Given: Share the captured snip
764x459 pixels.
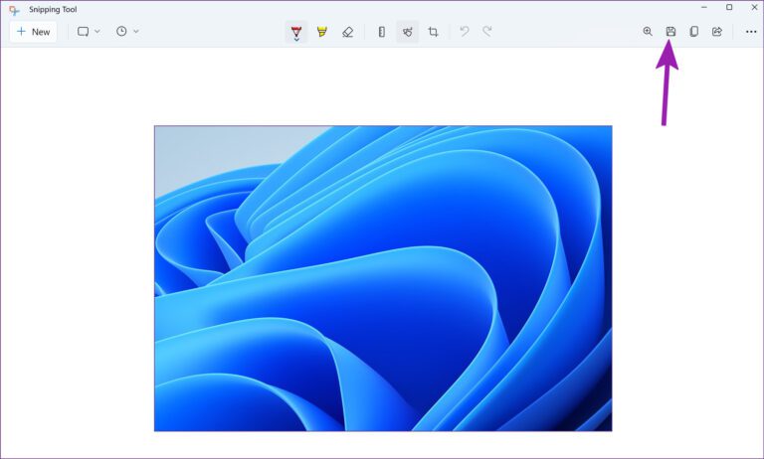Looking at the screenshot, I should 717,32.
